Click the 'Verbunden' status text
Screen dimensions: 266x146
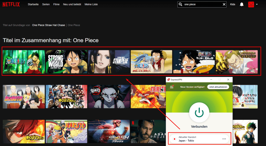pyautogui.click(x=199, y=127)
